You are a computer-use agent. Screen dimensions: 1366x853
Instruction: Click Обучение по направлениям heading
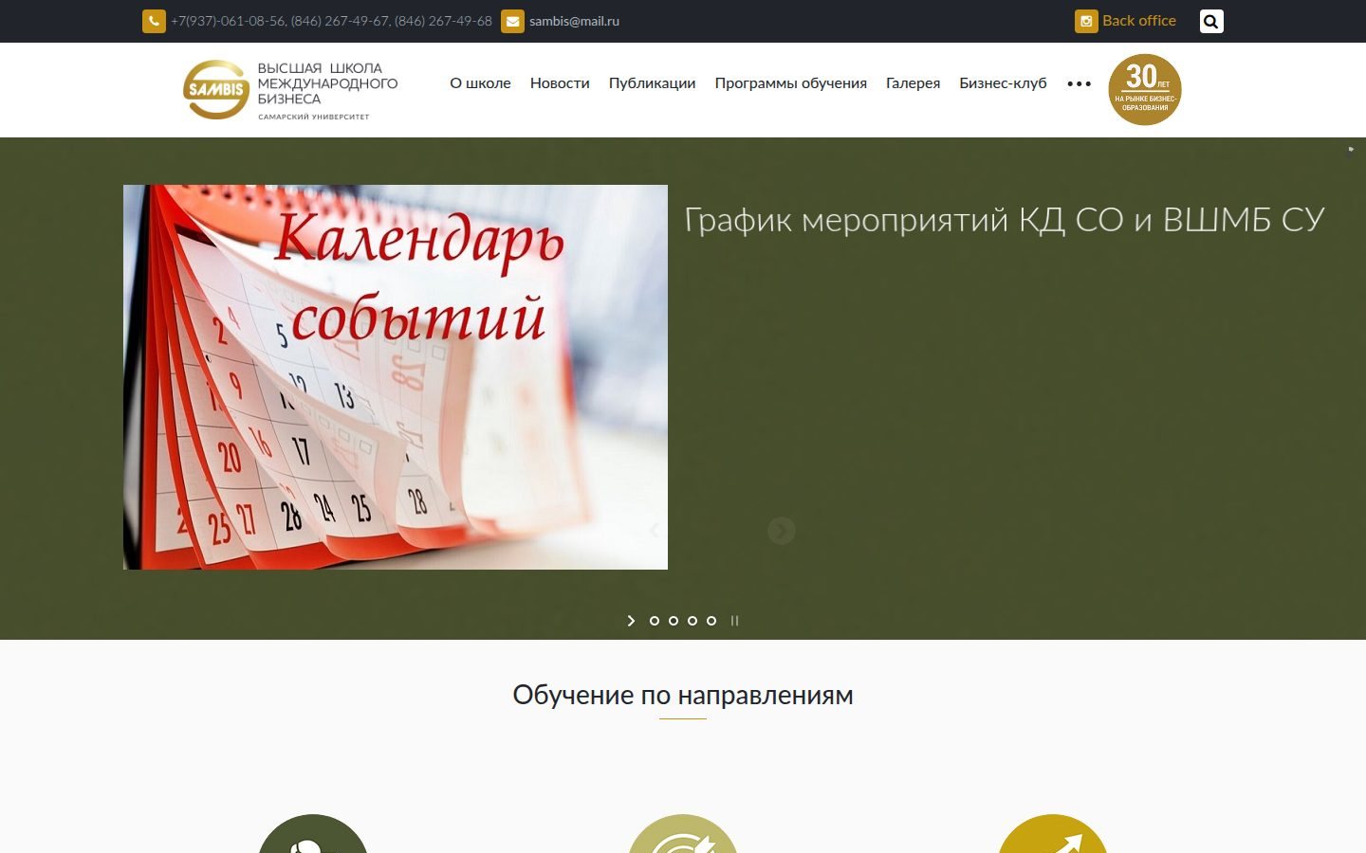683,695
